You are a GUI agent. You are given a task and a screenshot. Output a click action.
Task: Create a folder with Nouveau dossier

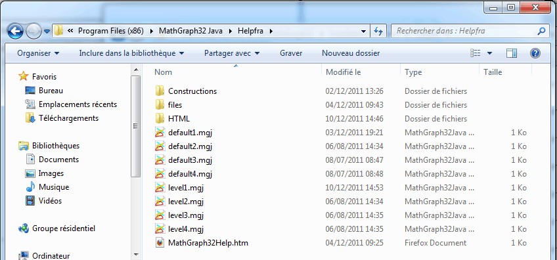[351, 53]
